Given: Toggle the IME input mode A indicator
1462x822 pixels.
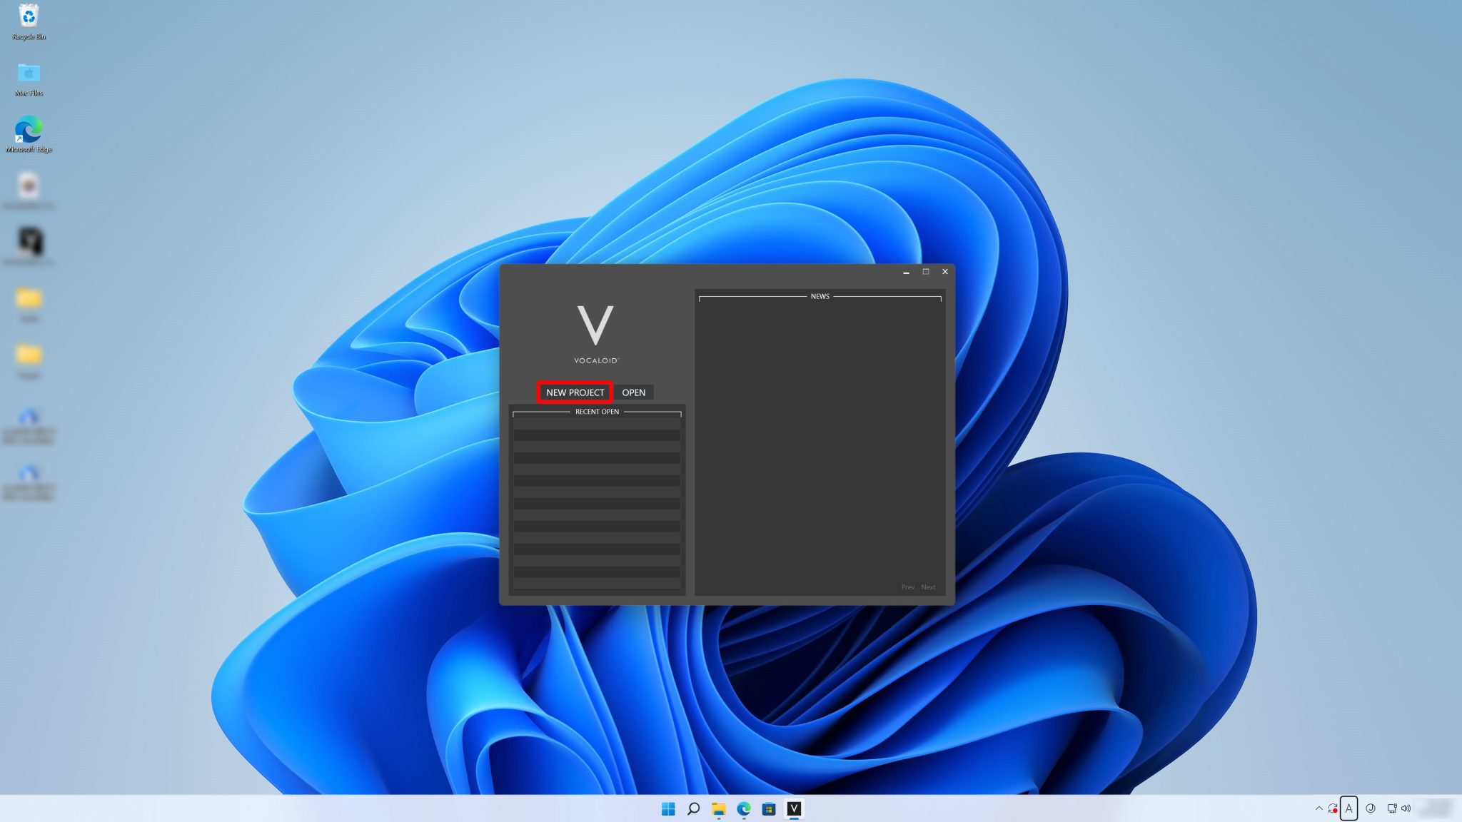Looking at the screenshot, I should click(1348, 808).
